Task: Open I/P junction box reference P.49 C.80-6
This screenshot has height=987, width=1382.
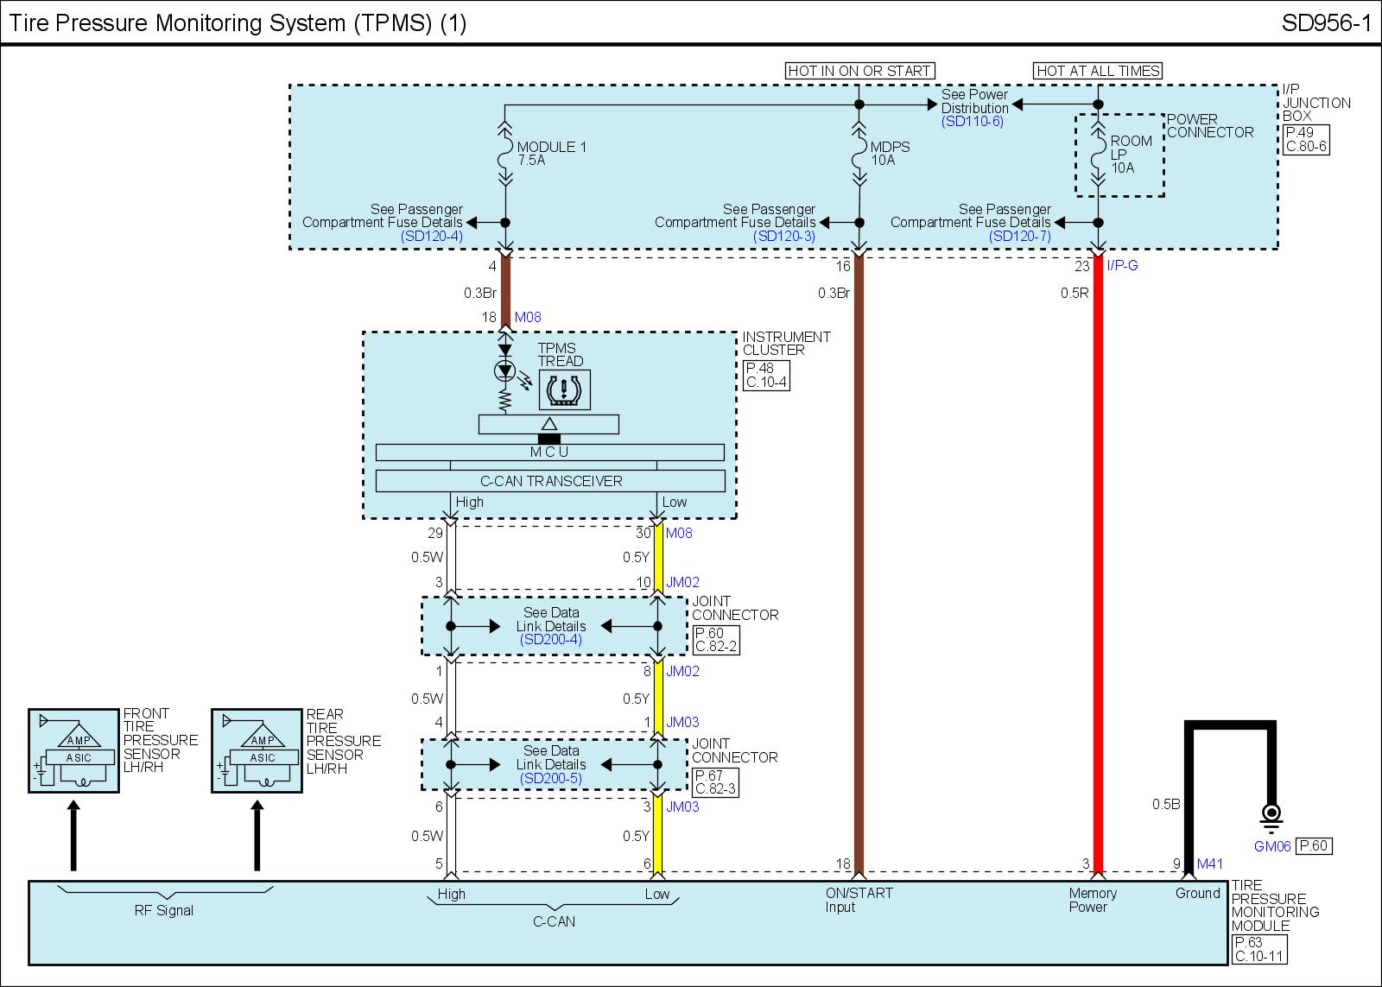Action: pyautogui.click(x=1305, y=139)
